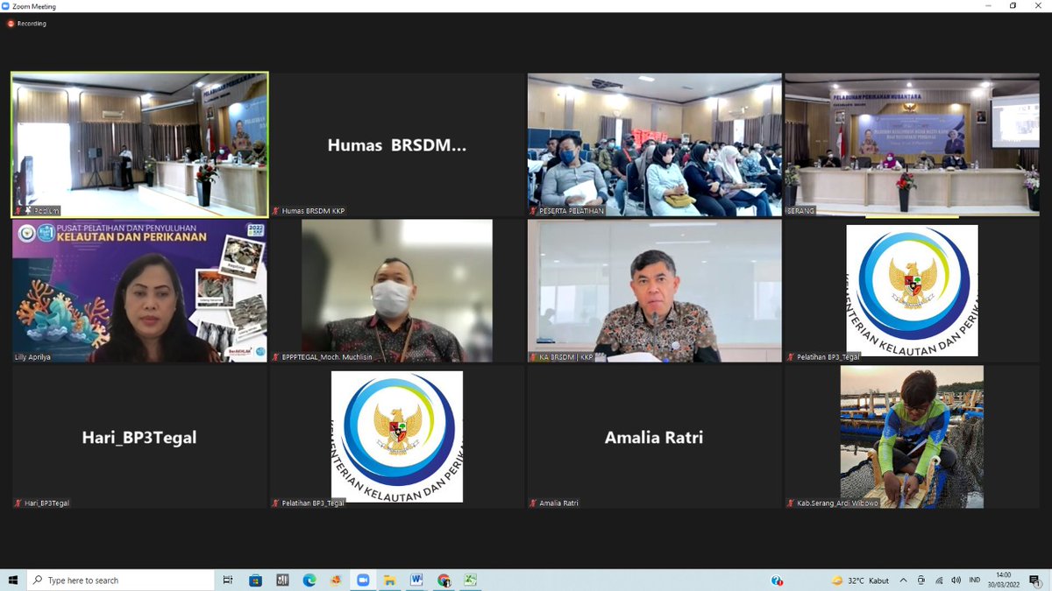Select the SERANG video tile
The height and width of the screenshot is (591, 1052).
tap(912, 144)
